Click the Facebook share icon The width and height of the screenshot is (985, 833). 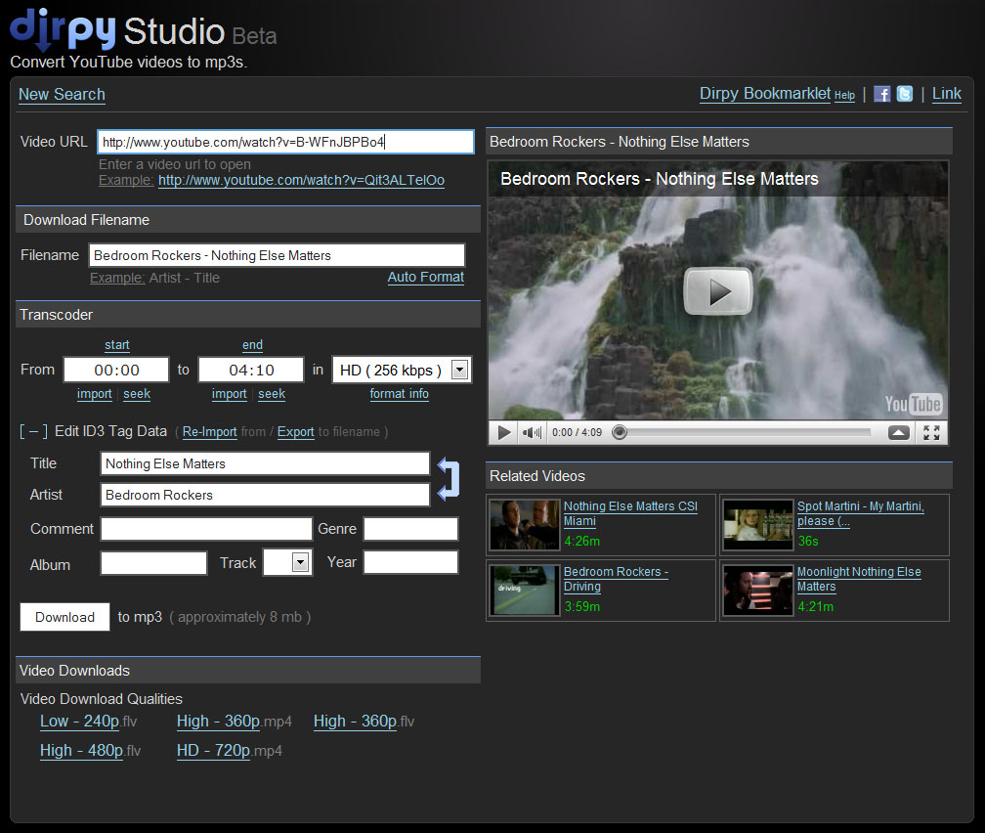882,94
